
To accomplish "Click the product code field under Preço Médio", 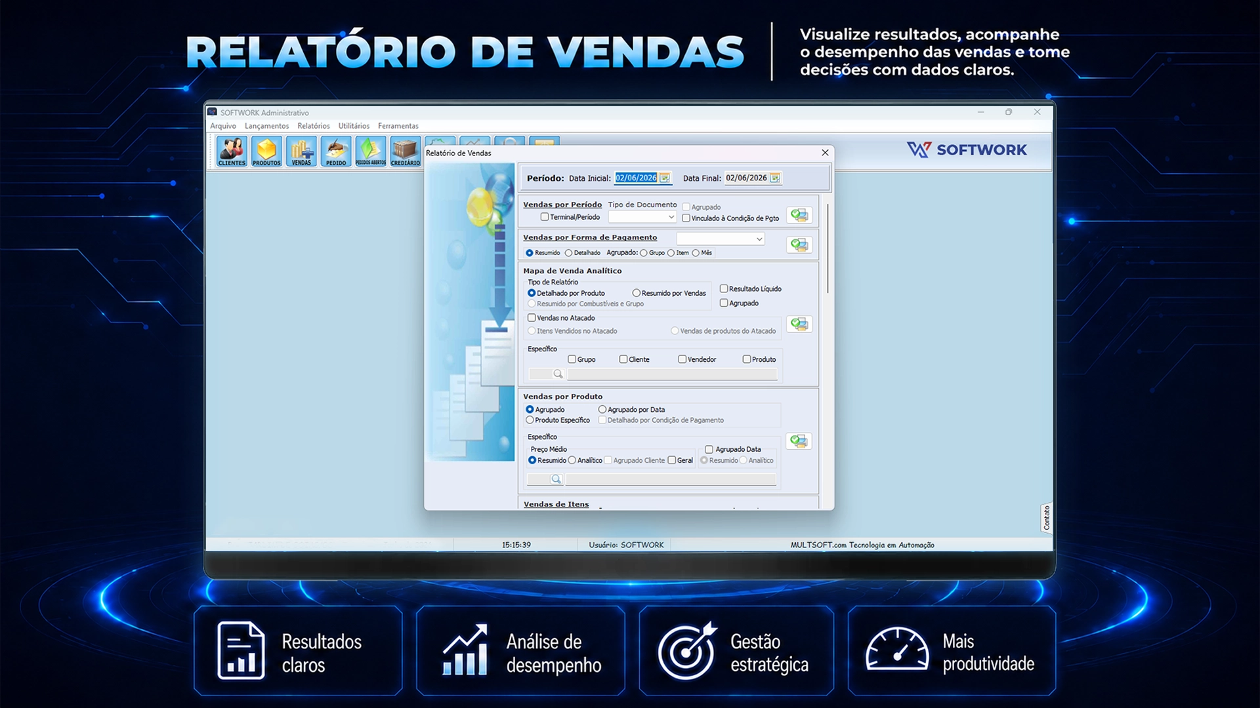I will tap(538, 479).
